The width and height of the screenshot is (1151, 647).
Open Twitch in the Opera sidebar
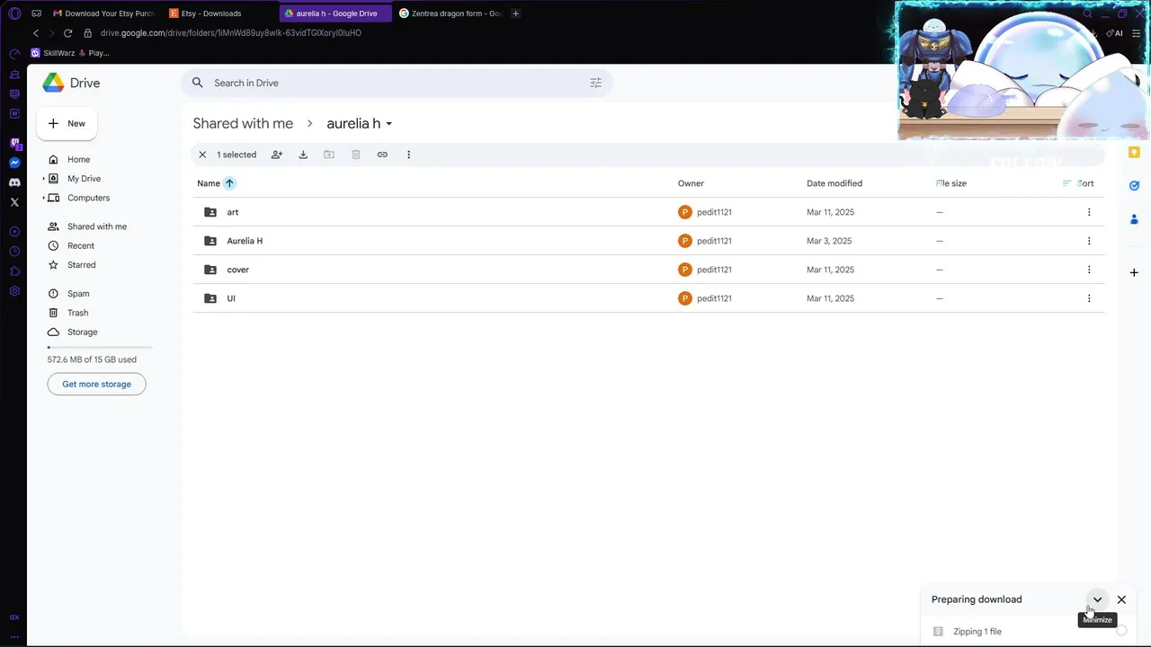[x=14, y=143]
